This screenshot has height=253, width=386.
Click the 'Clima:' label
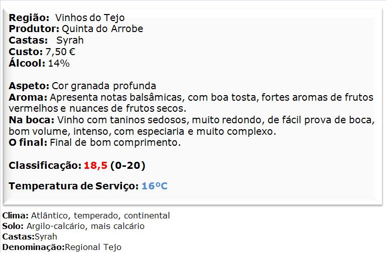tap(16, 216)
